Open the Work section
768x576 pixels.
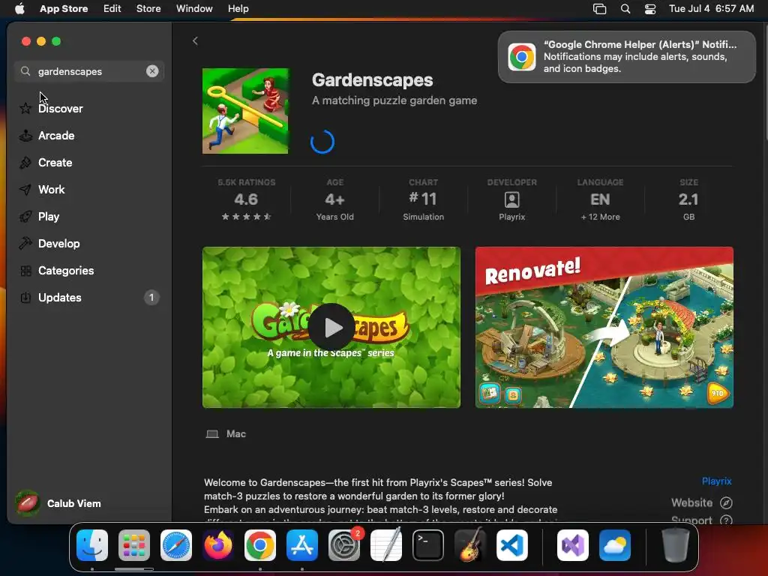[88, 190]
